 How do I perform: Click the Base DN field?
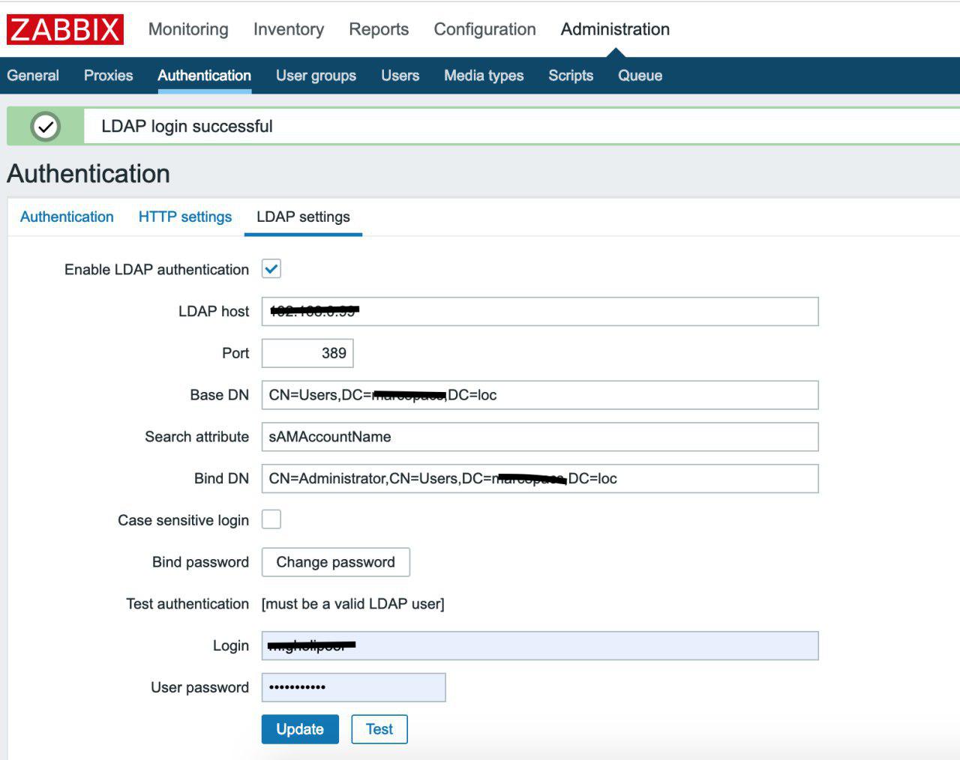pyautogui.click(x=540, y=395)
